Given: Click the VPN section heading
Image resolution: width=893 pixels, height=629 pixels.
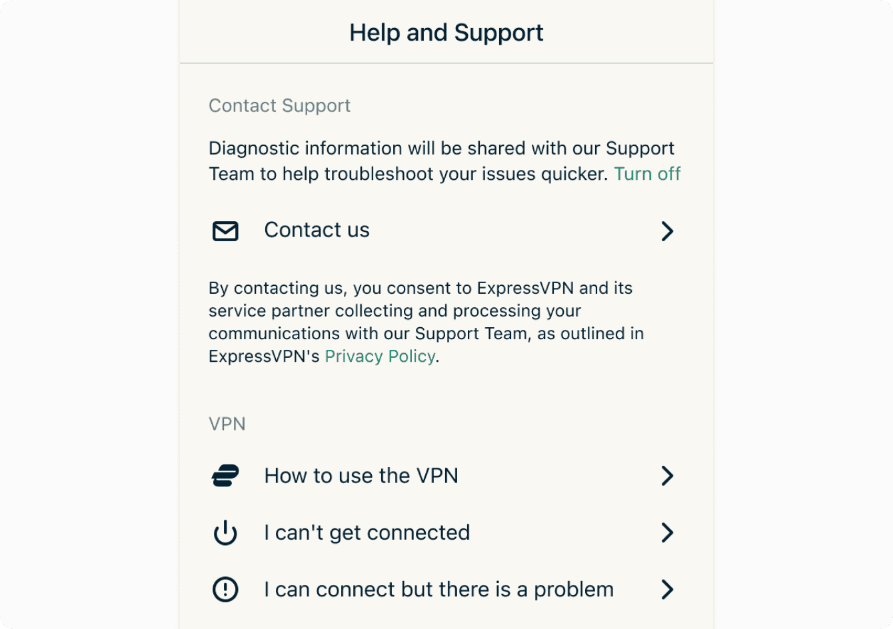Looking at the screenshot, I should [x=227, y=424].
